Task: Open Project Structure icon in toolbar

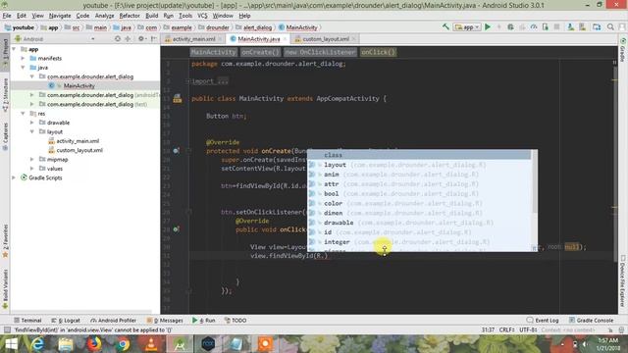Action: tap(597, 26)
